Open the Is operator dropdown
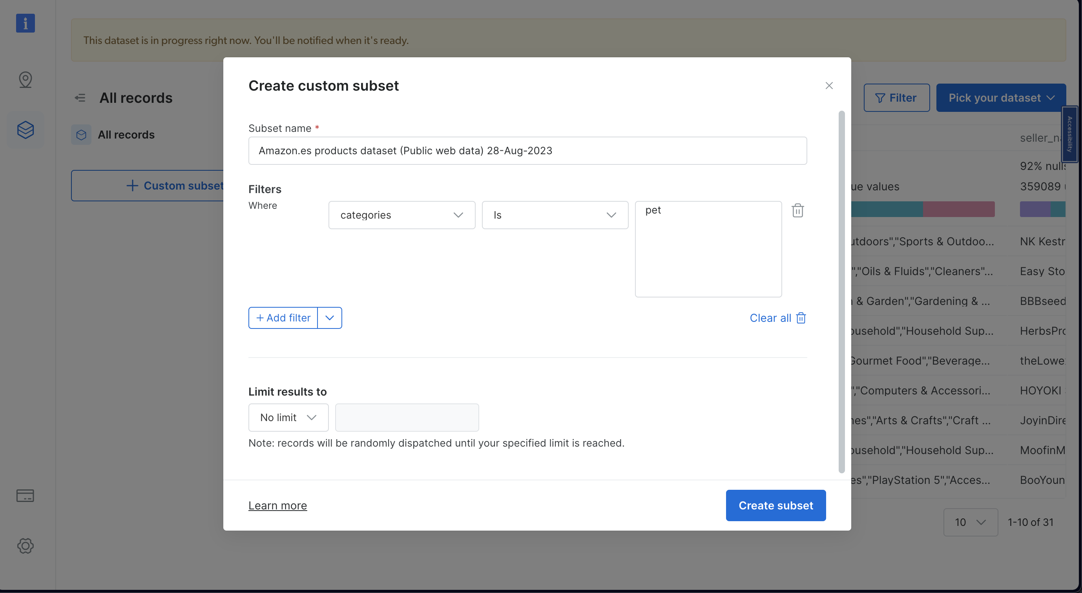 tap(555, 215)
